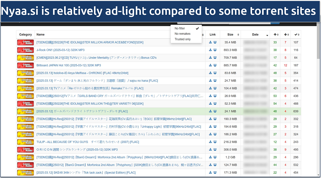Download torrent for TULIP ALL BECAUSE OF YOU GUYS
Image resolution: width=321 pixels, height=178 pixels.
210,142
